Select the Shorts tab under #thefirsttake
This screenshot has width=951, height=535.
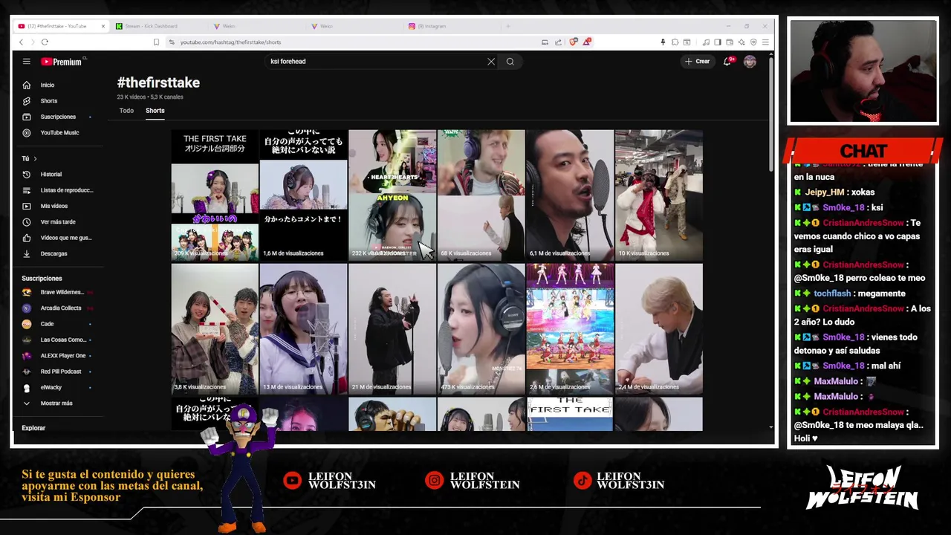click(x=155, y=111)
